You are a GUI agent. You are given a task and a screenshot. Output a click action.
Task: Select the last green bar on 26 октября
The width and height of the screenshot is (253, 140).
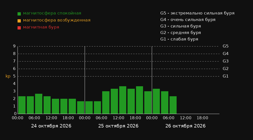[x=173, y=105]
